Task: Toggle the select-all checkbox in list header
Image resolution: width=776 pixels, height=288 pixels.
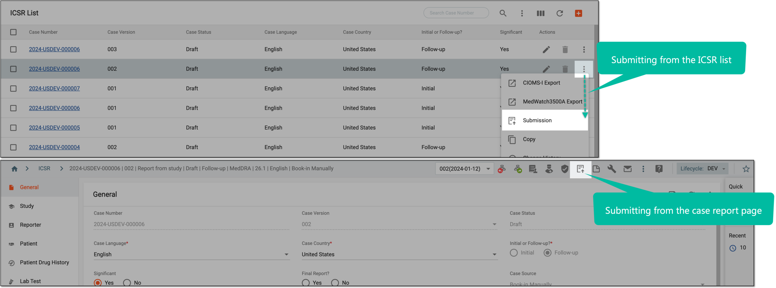Action: pyautogui.click(x=13, y=32)
